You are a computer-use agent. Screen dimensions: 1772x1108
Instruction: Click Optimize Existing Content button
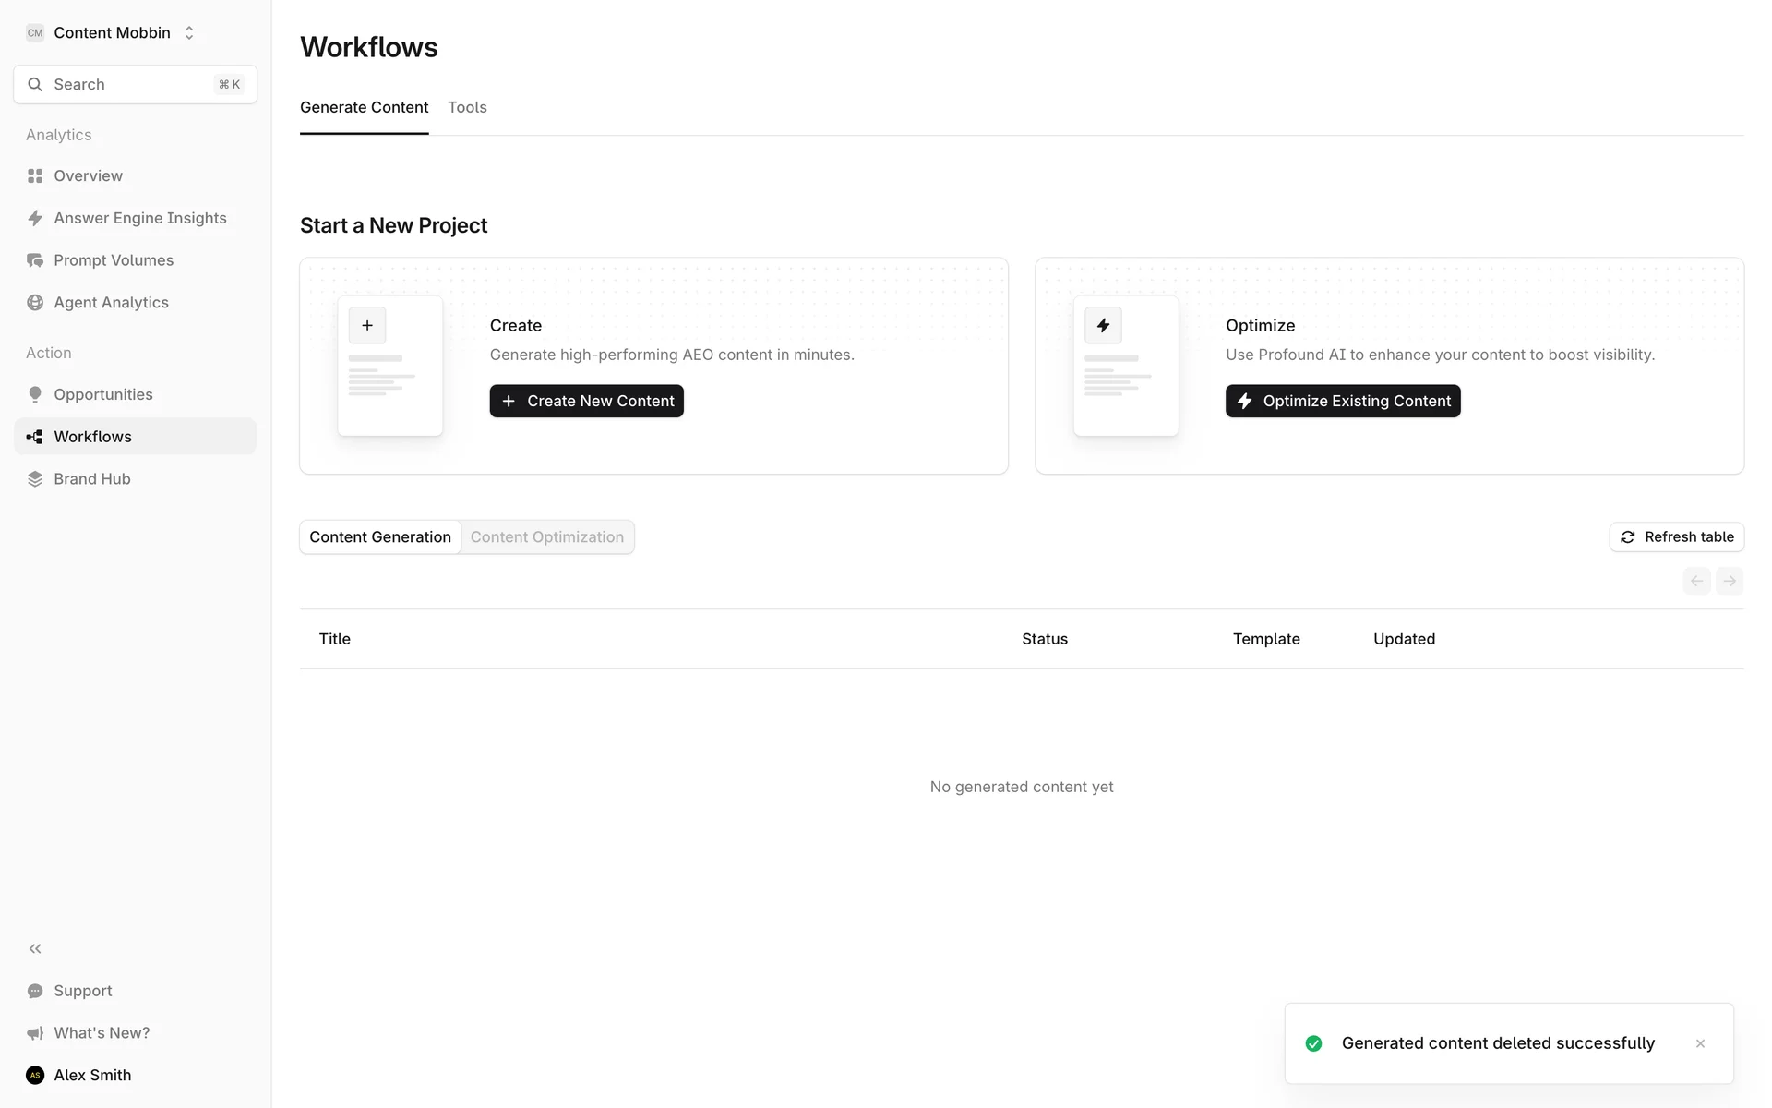coord(1343,401)
